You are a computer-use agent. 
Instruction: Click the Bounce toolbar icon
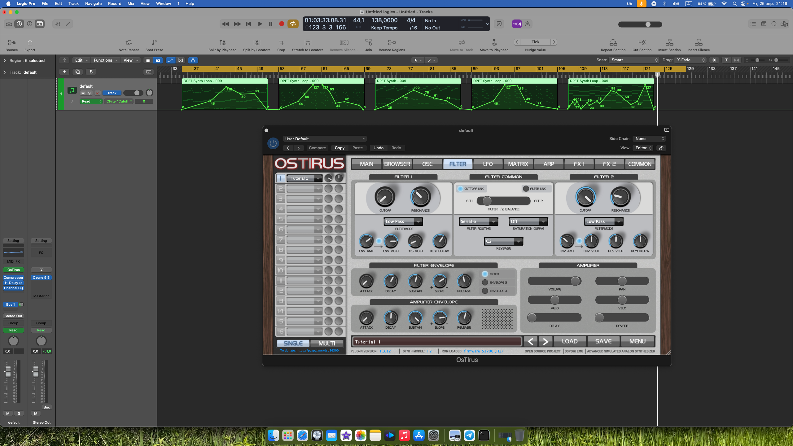point(11,42)
